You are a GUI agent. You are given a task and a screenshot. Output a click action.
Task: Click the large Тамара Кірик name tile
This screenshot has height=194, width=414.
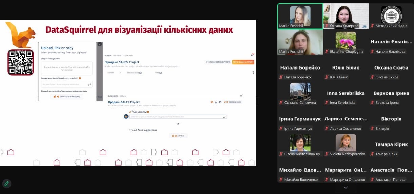pos(391,144)
